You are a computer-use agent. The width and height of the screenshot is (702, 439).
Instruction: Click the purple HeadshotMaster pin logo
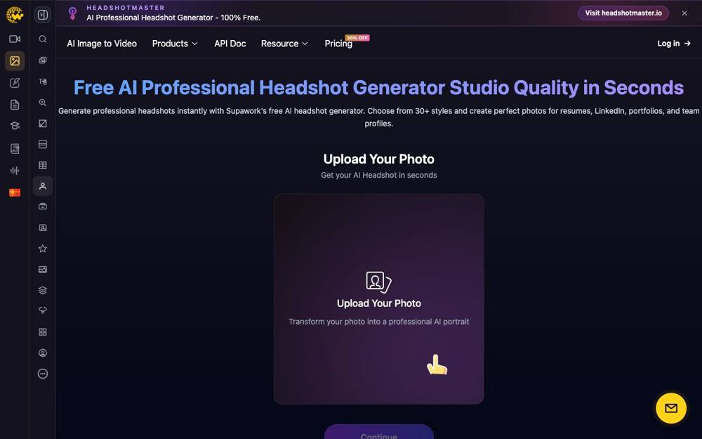pyautogui.click(x=72, y=13)
